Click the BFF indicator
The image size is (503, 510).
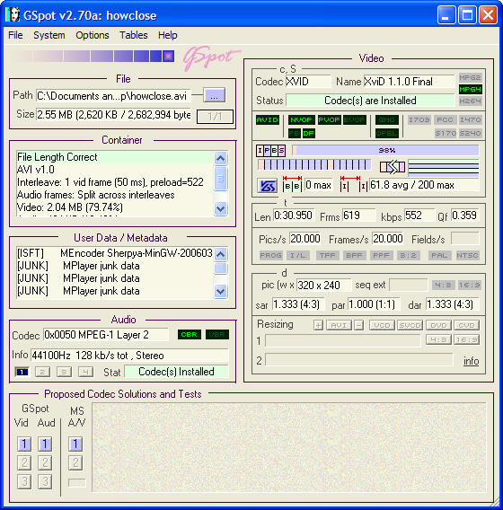click(x=354, y=255)
